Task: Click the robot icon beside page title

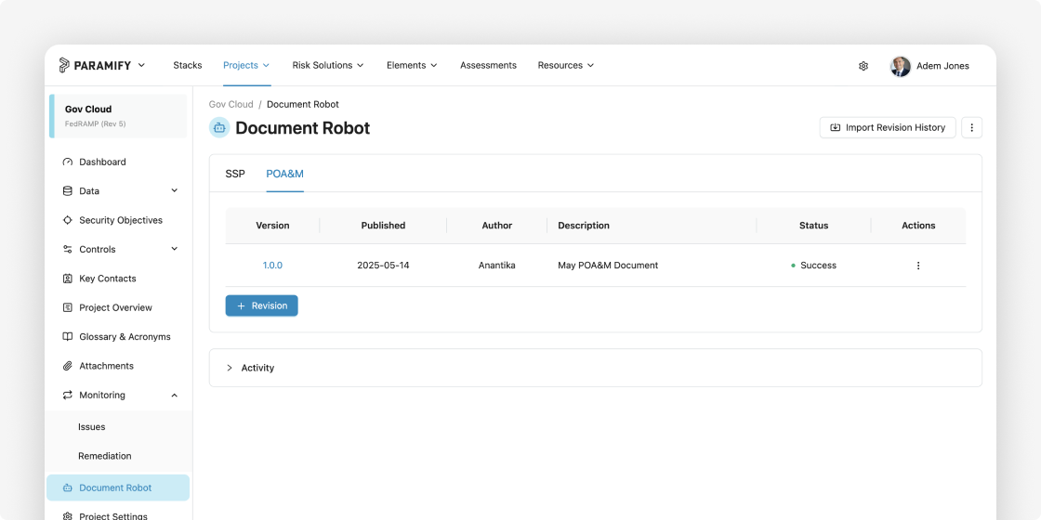Action: tap(219, 127)
